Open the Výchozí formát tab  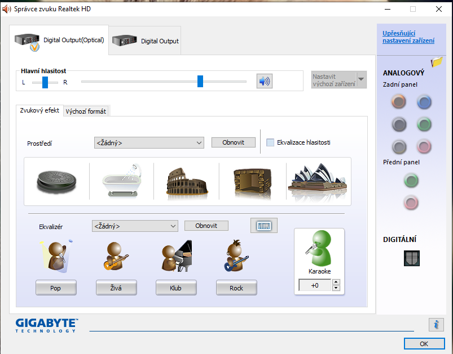86,111
